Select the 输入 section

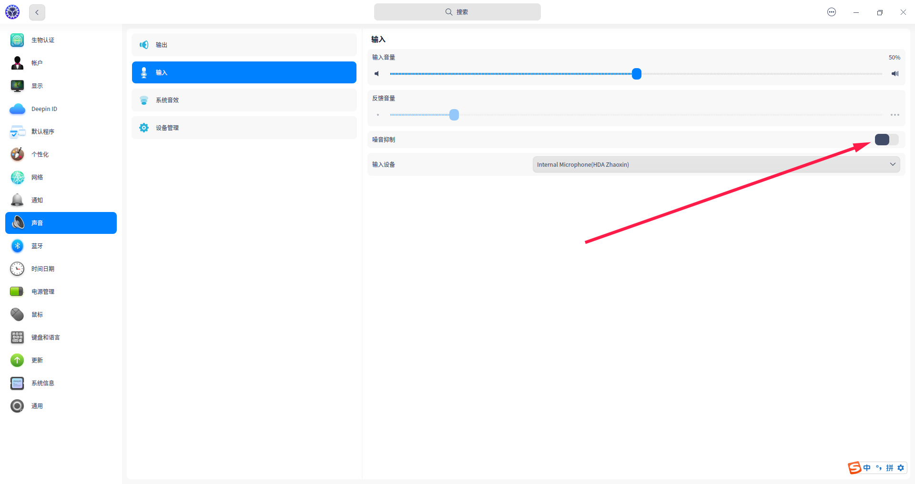click(x=244, y=72)
